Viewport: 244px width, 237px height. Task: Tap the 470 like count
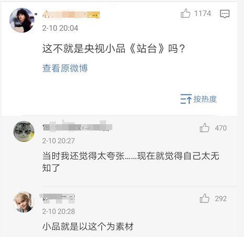coord(220,128)
